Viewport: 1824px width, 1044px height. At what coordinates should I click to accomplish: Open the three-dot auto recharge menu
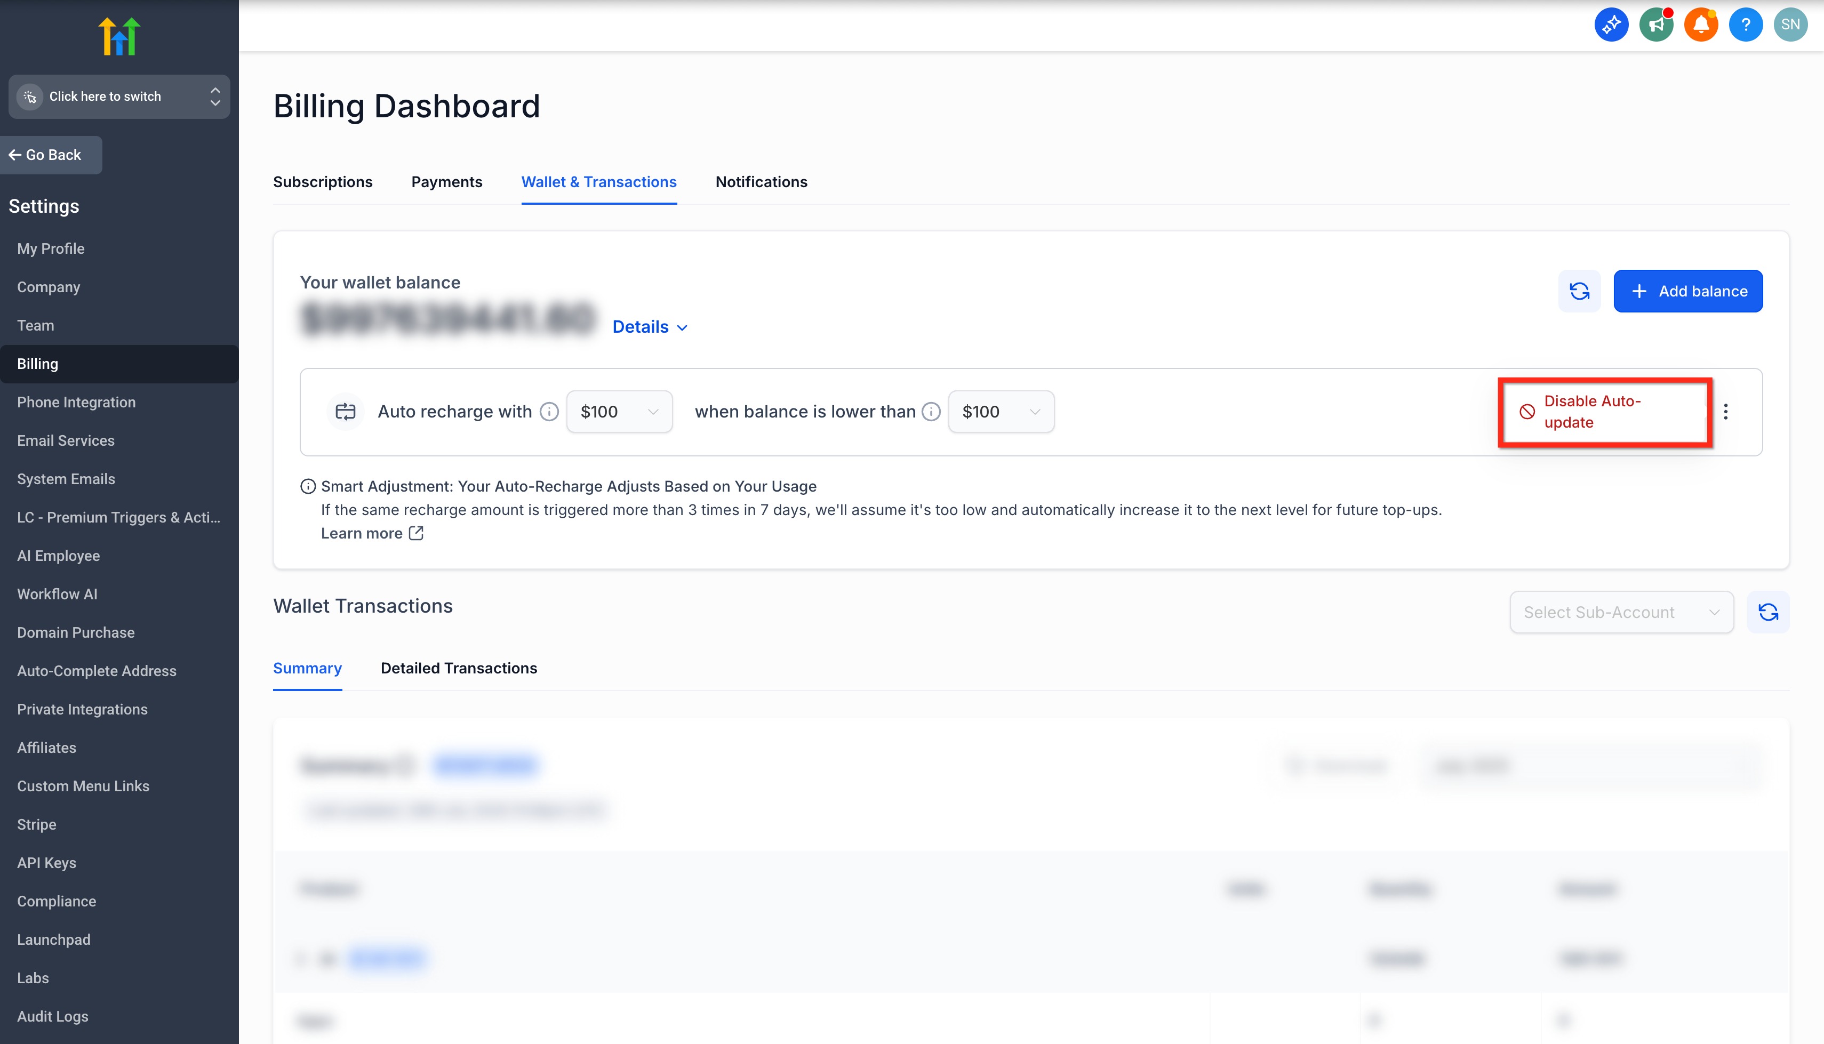(1726, 412)
